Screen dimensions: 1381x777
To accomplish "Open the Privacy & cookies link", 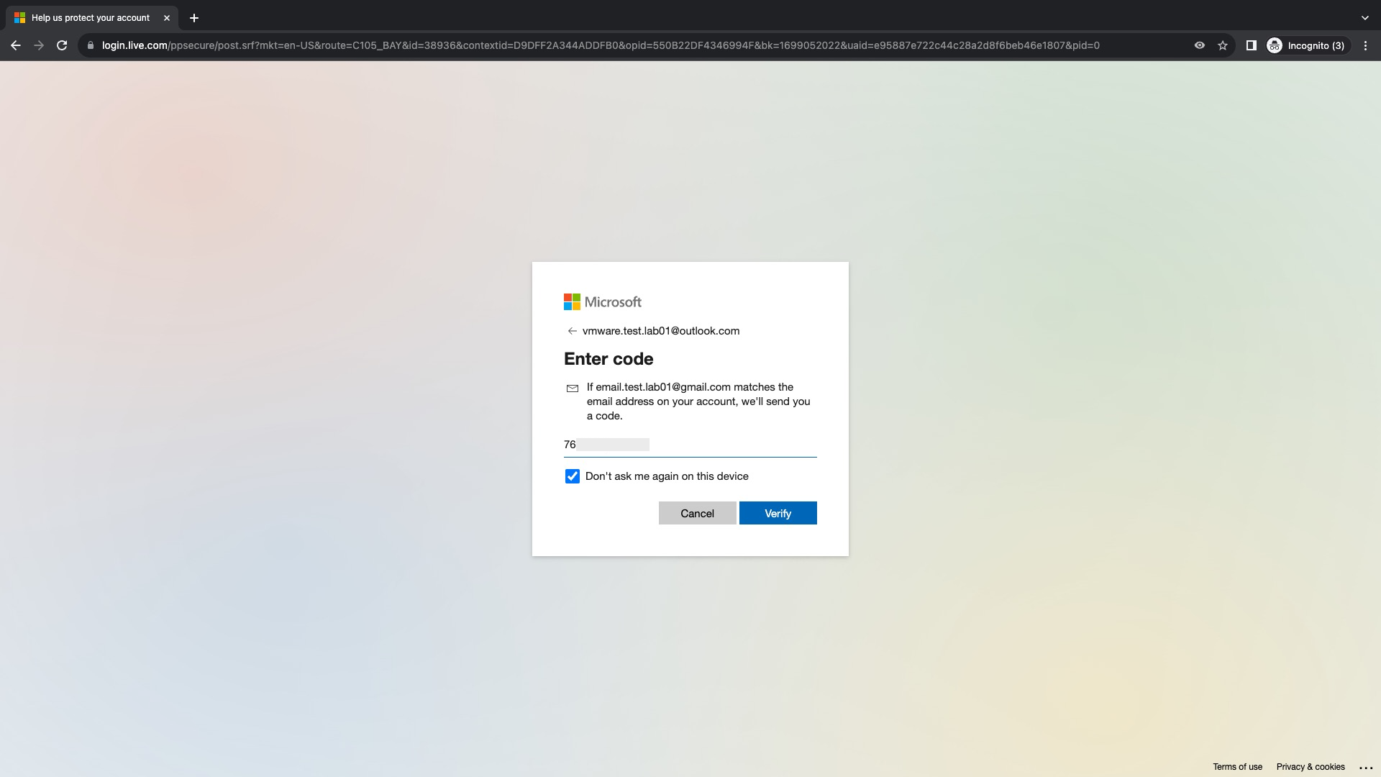I will (x=1311, y=767).
